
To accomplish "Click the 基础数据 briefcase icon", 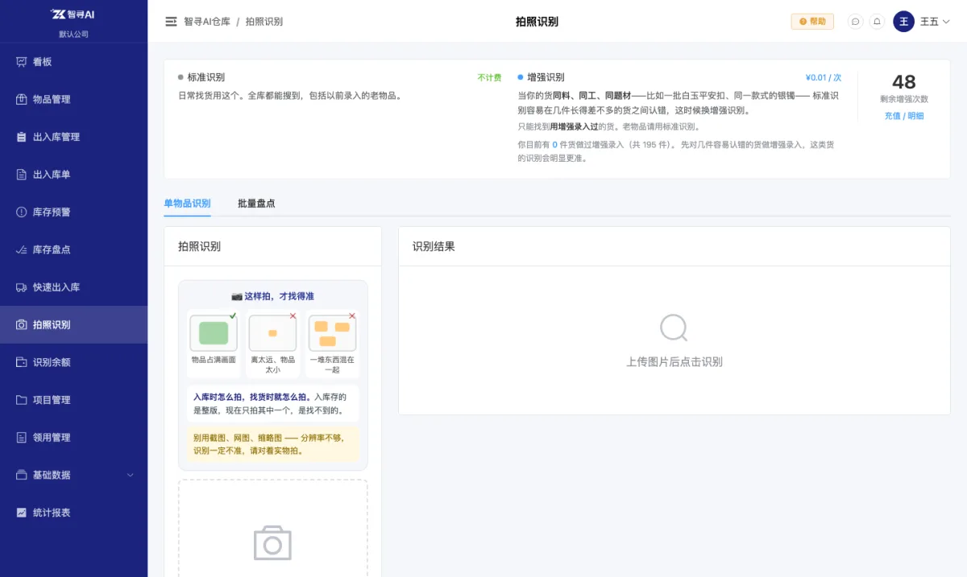I will (22, 475).
